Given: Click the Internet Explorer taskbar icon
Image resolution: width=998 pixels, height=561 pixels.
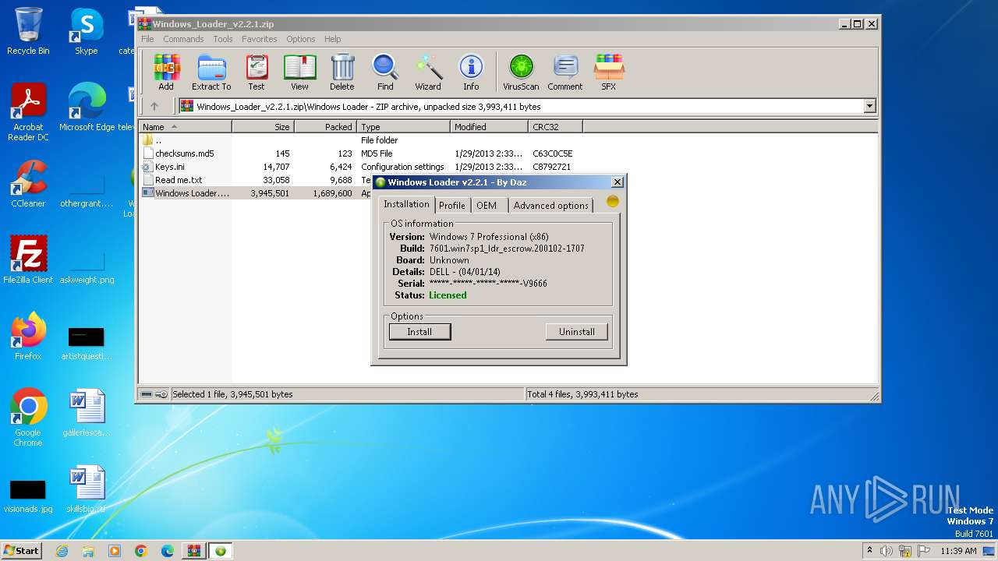Looking at the screenshot, I should [62, 551].
